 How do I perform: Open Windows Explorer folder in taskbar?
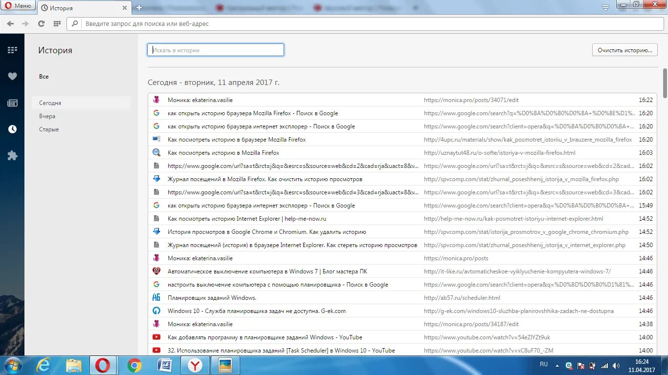point(74,365)
